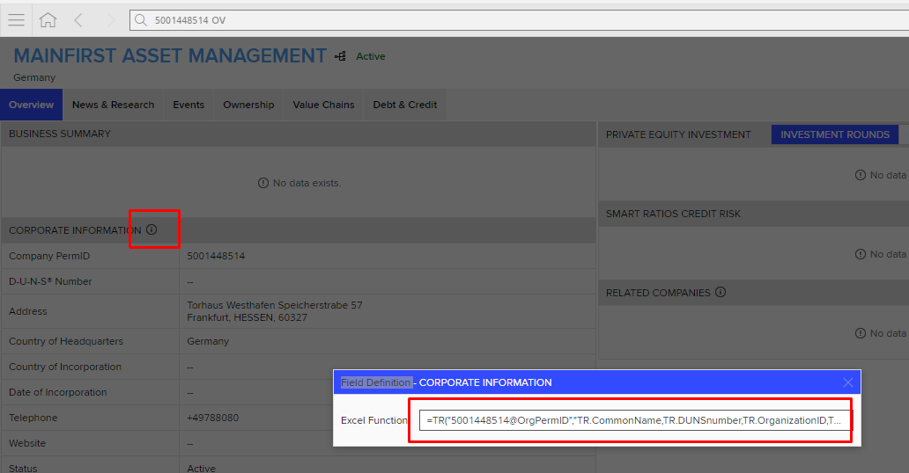Click the Corporate Information info icon
The image size is (909, 473).
(151, 229)
